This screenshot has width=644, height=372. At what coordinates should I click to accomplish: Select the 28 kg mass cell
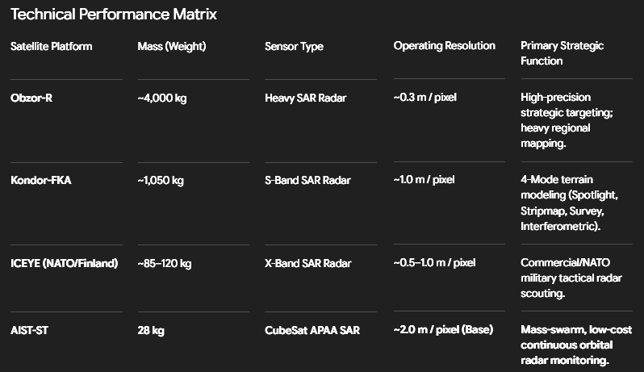(151, 330)
